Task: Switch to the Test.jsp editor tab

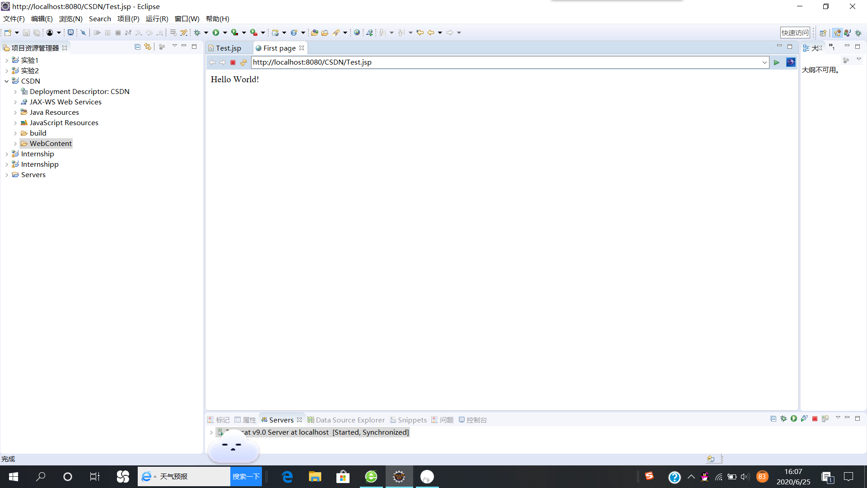Action: point(228,48)
